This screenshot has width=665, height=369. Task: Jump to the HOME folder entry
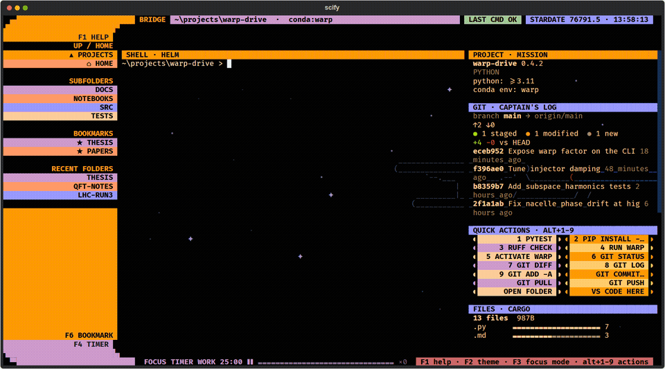point(60,64)
